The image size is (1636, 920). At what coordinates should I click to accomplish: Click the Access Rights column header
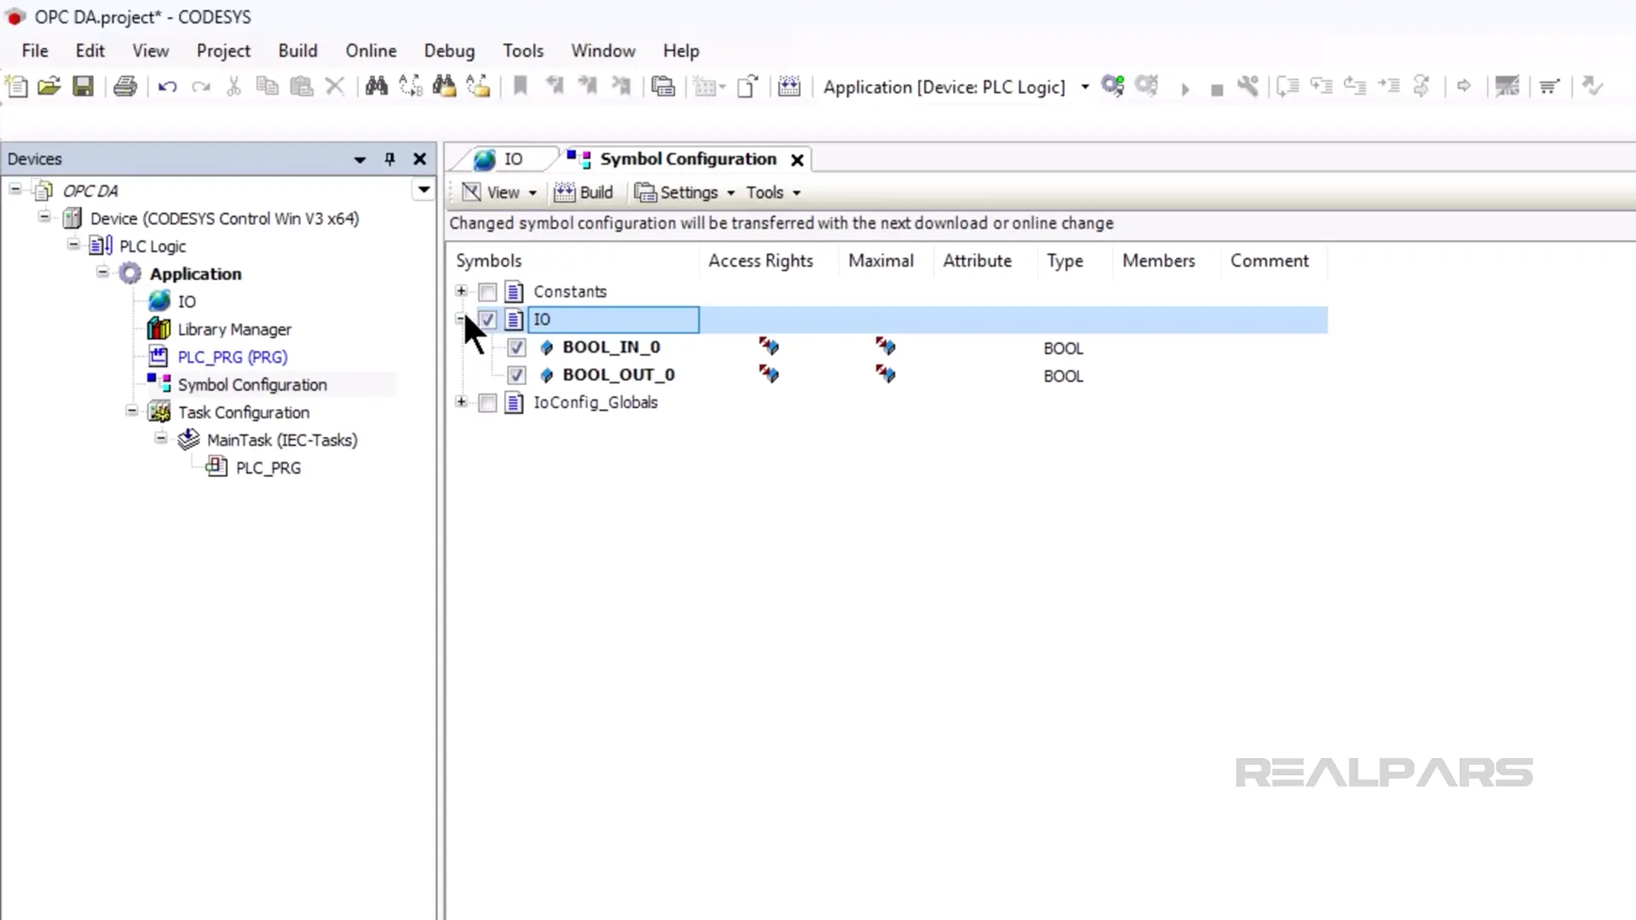click(x=761, y=261)
